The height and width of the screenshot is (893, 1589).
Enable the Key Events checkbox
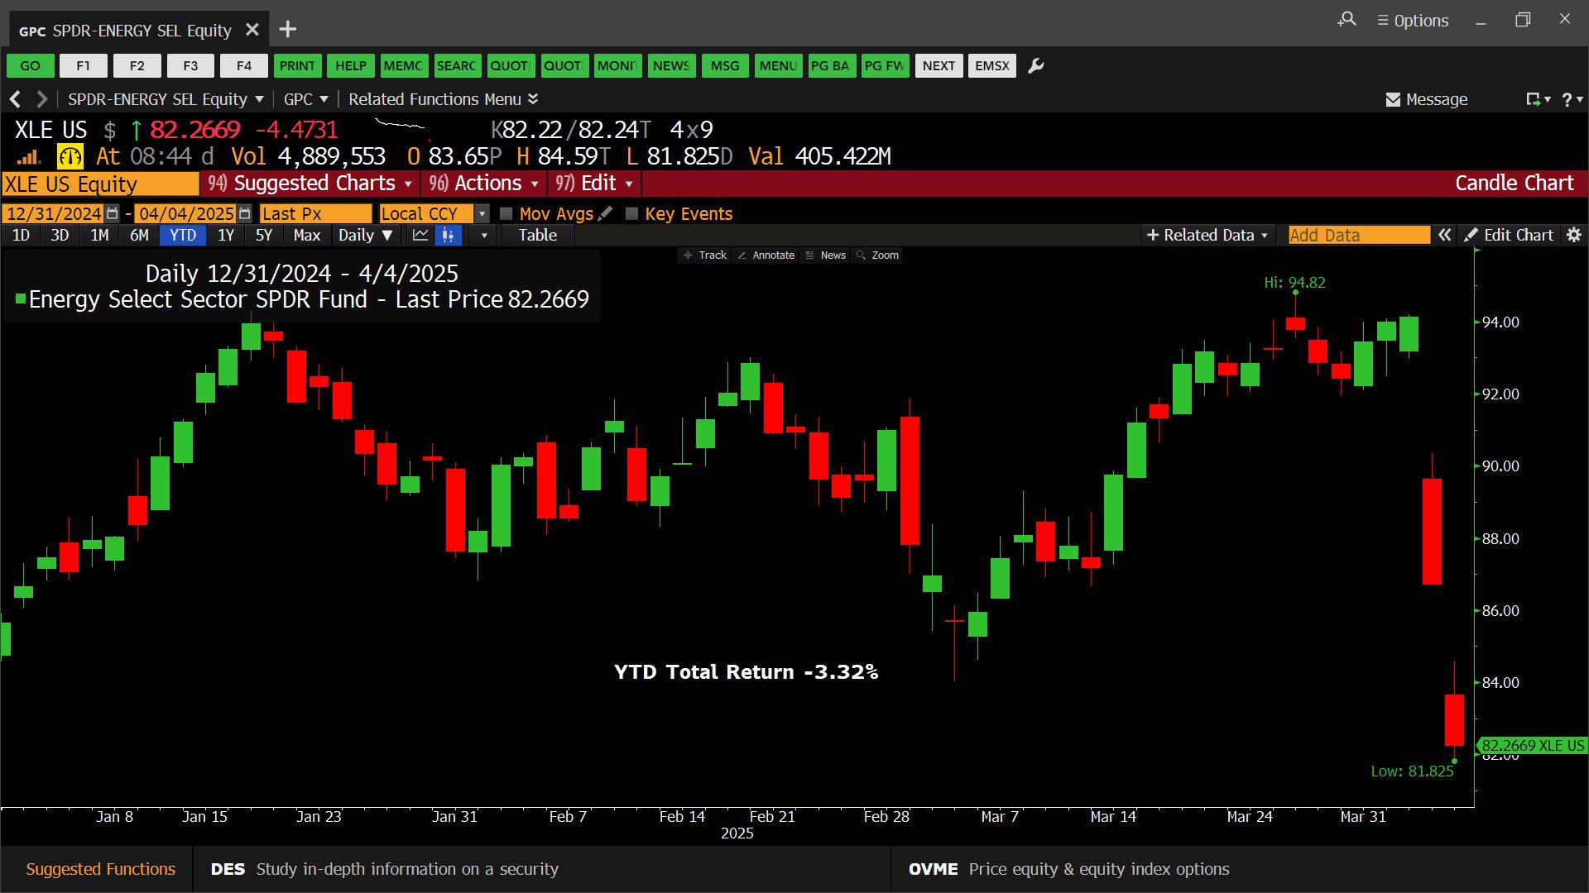631,213
